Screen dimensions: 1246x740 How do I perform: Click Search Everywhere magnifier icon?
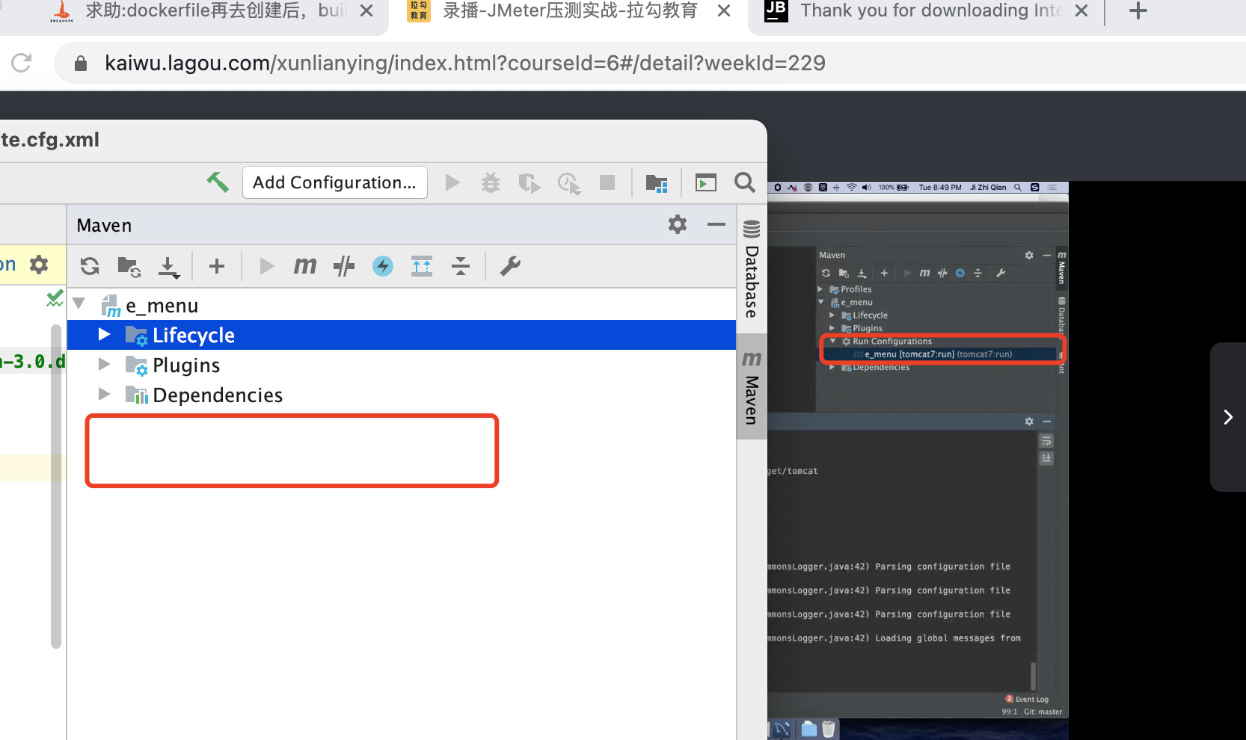[x=744, y=182]
